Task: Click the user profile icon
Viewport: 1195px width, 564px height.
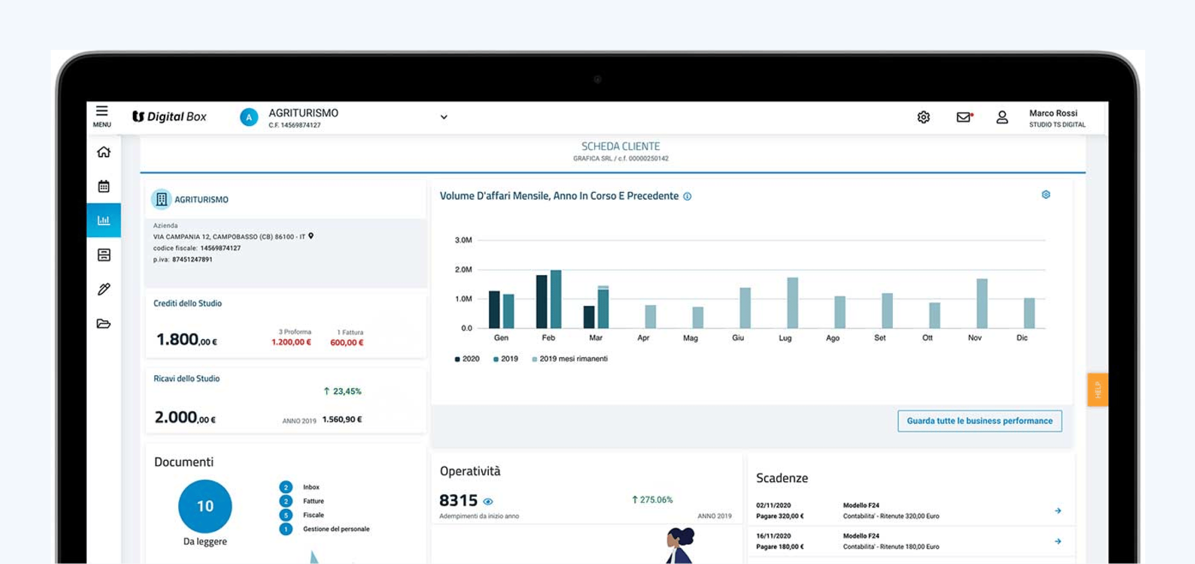Action: (x=1002, y=117)
